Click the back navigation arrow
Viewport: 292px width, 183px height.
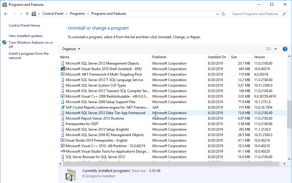(6, 14)
